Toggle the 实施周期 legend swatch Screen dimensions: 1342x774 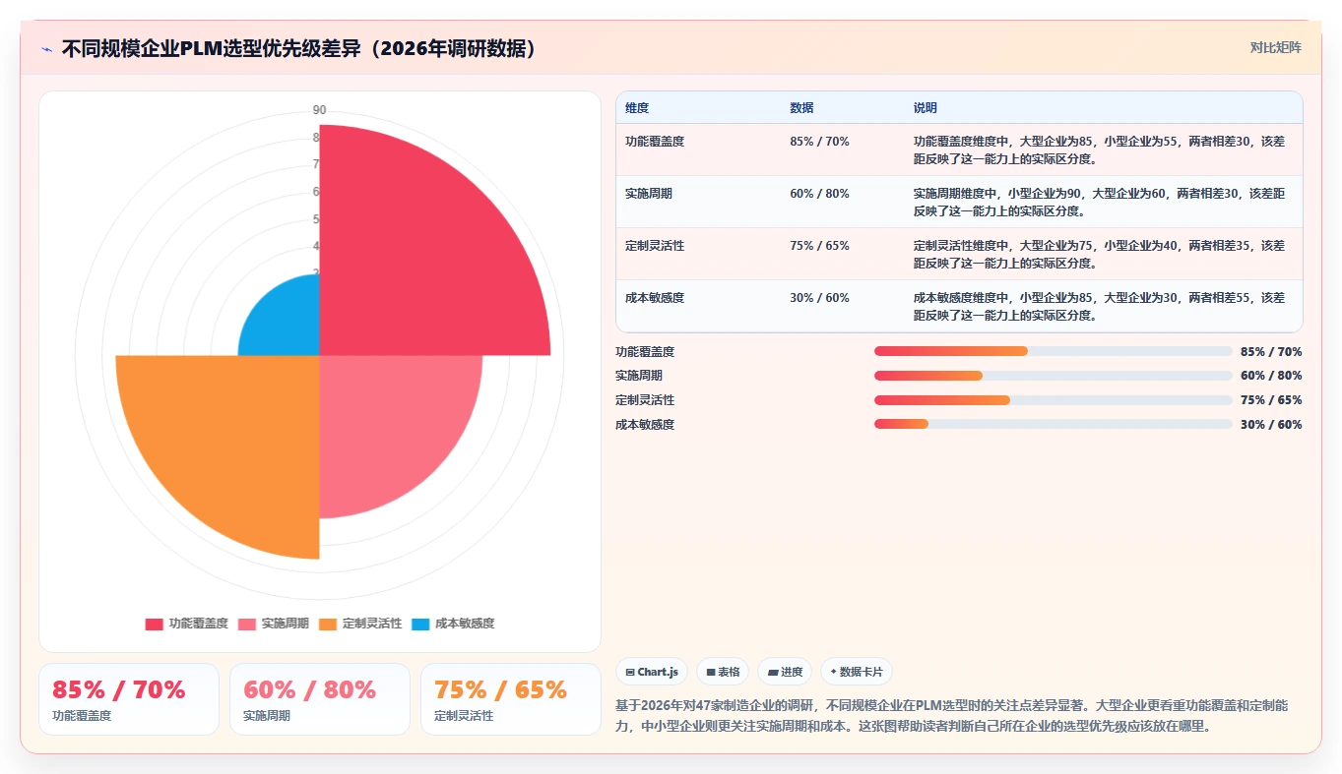click(246, 624)
